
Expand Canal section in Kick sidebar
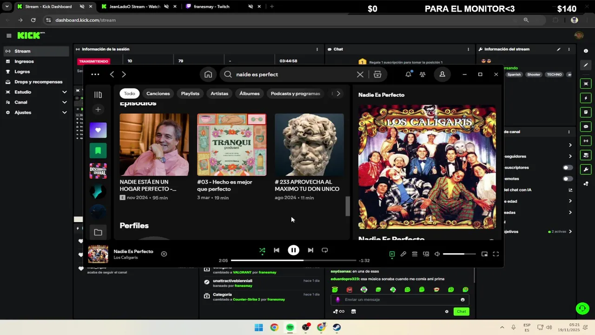(36, 102)
